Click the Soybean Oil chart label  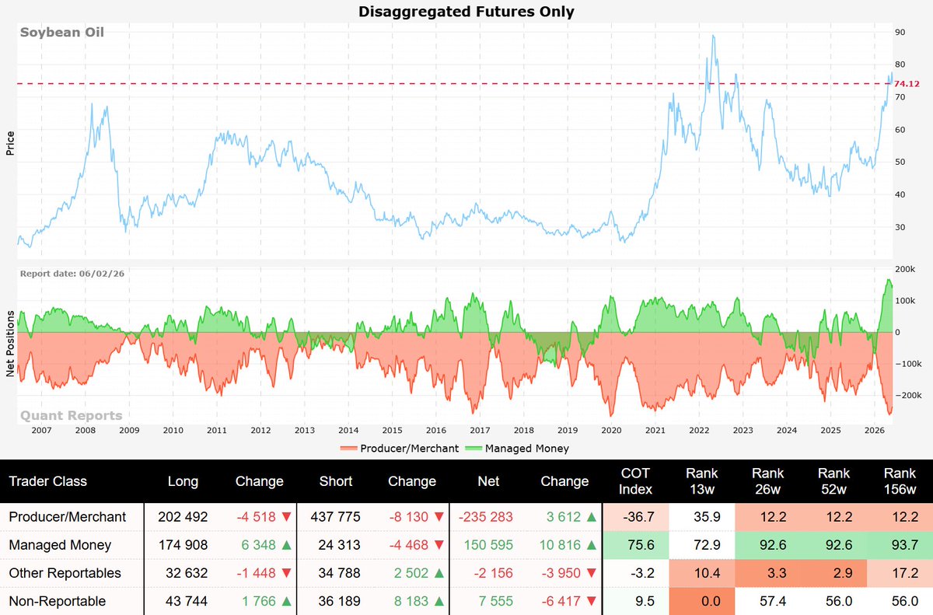pos(62,33)
